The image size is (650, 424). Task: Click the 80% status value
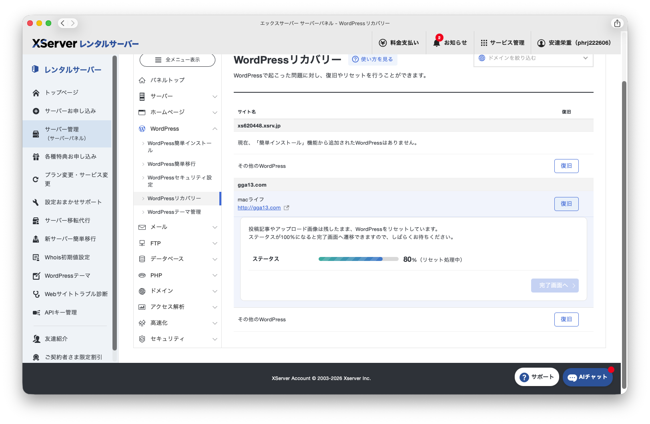pyautogui.click(x=410, y=259)
